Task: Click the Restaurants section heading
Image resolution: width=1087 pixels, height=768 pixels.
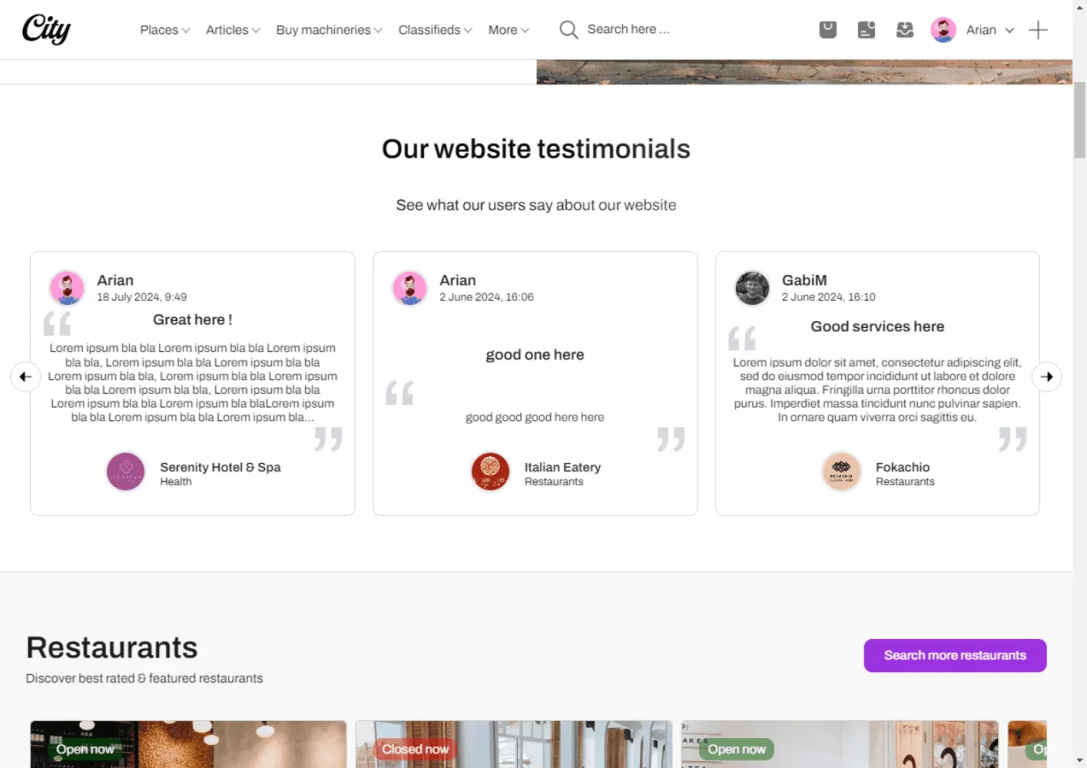Action: (112, 647)
